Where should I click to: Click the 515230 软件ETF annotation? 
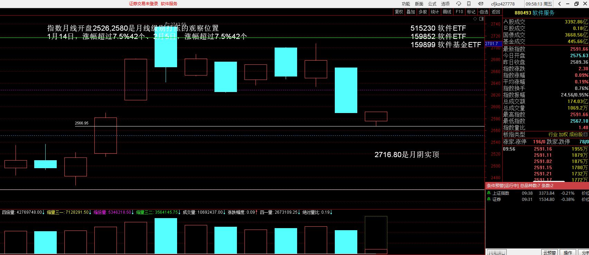[x=438, y=28]
